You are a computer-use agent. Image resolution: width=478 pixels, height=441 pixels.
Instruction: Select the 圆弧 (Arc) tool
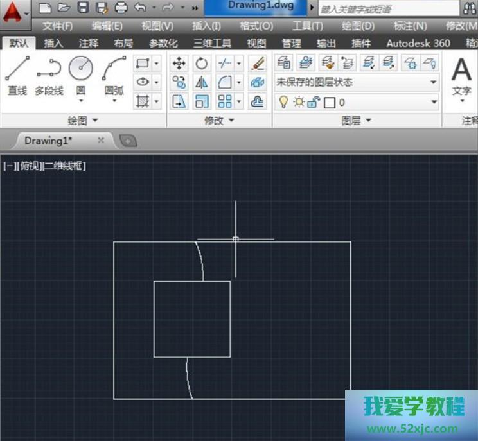pyautogui.click(x=114, y=76)
